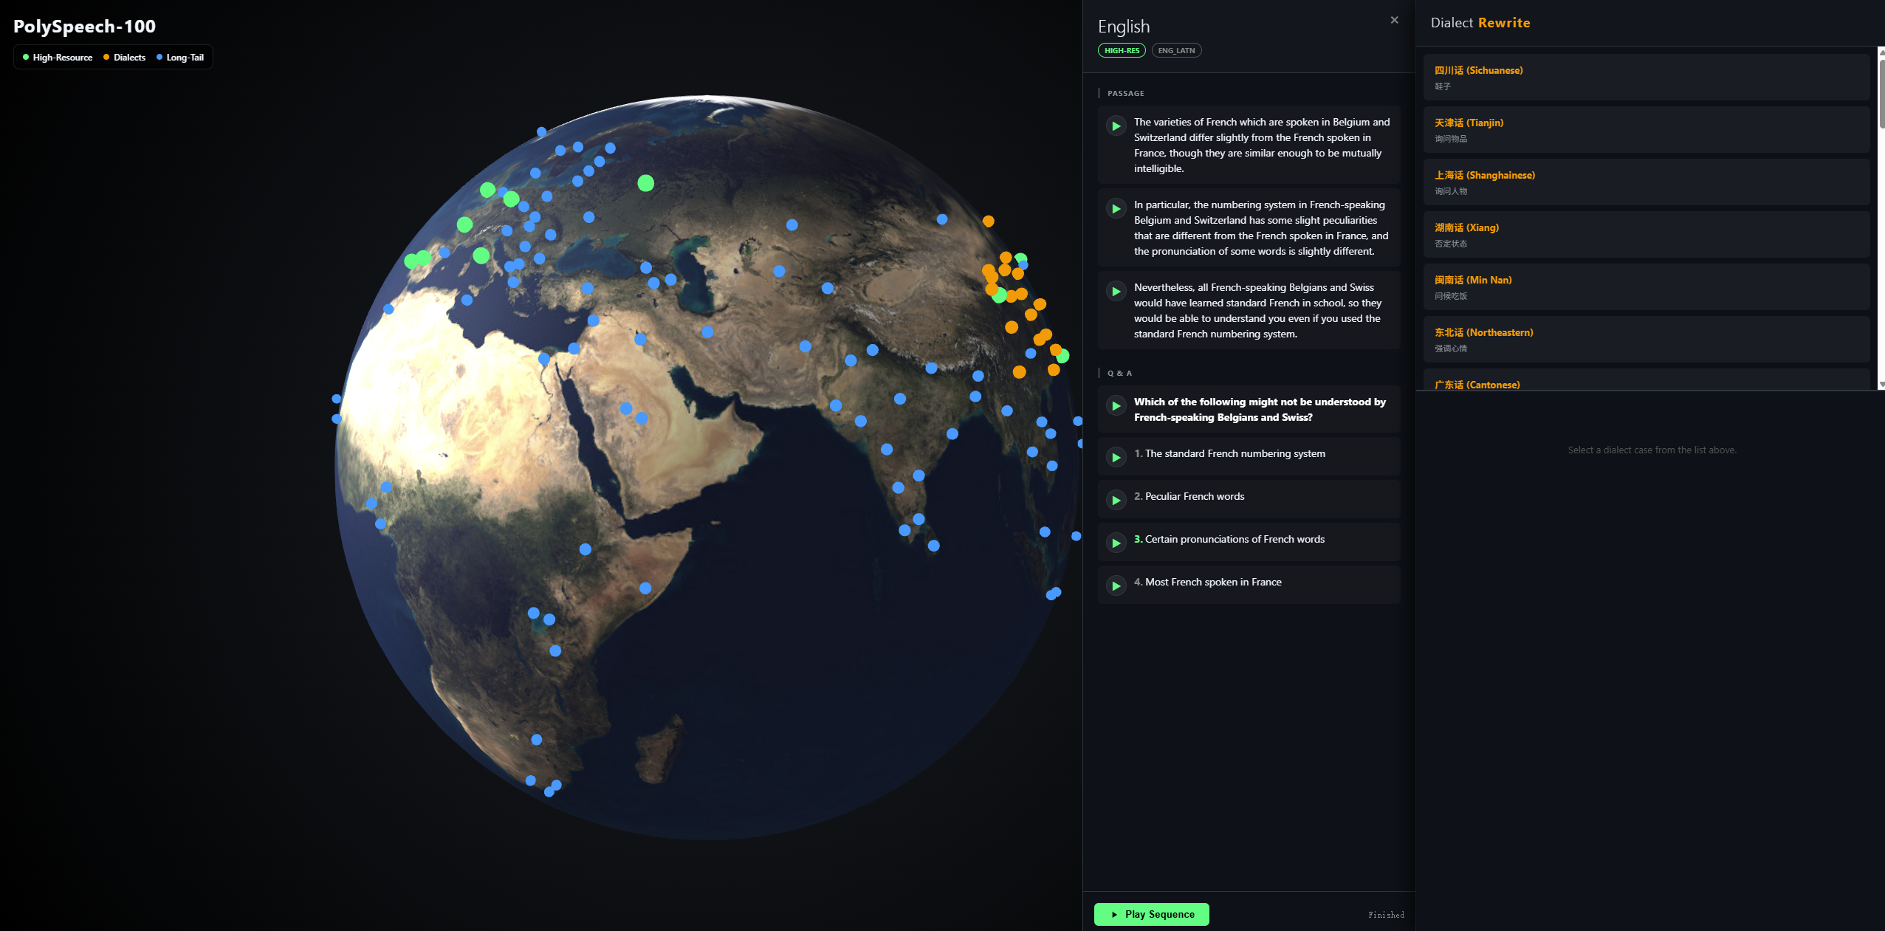Screen dimensions: 1885x931
Task: Select the 广东话 (Cantonese) dialect case
Action: 1646,380
